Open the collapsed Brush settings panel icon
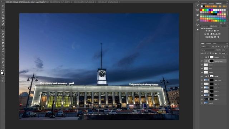The height and width of the screenshot is (129, 229). point(198,25)
